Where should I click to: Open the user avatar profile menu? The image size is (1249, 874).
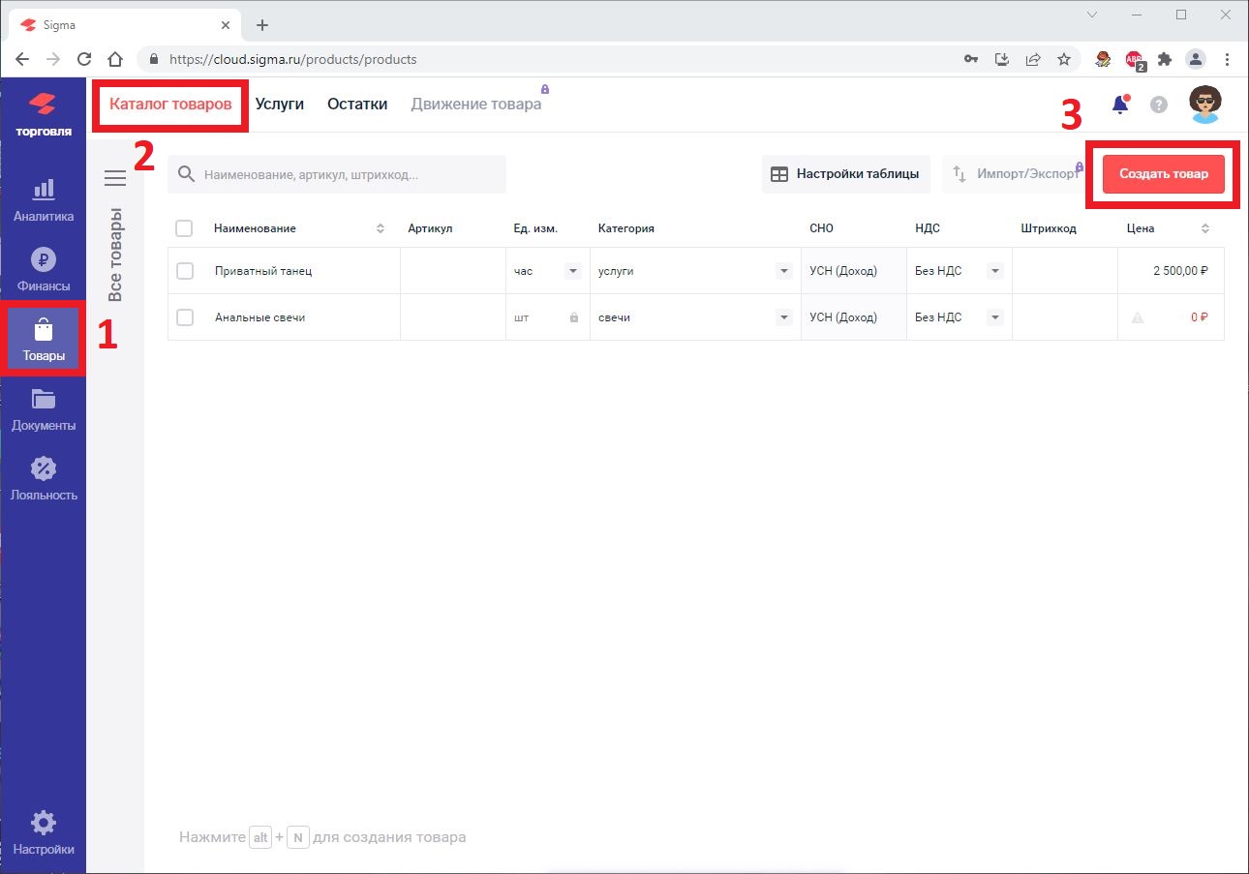pos(1204,105)
